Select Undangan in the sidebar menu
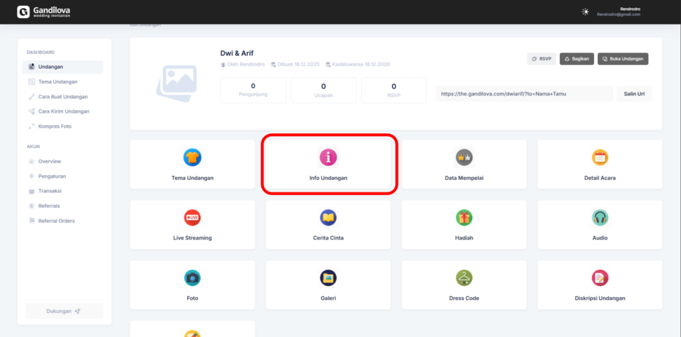 click(51, 67)
